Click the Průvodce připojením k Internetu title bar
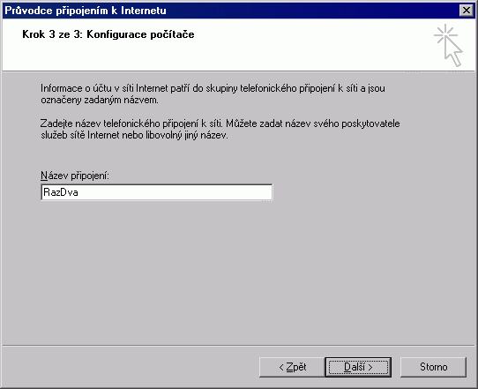The height and width of the screenshot is (389, 478). [x=232, y=11]
